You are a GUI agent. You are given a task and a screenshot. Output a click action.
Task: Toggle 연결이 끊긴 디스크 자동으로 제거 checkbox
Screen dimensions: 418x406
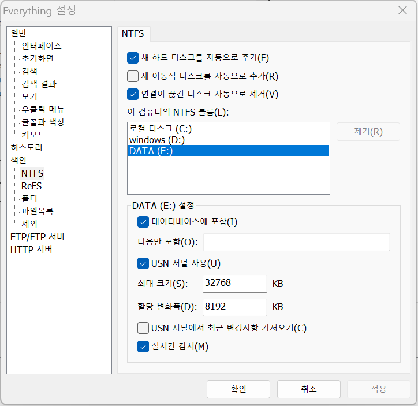pyautogui.click(x=133, y=94)
